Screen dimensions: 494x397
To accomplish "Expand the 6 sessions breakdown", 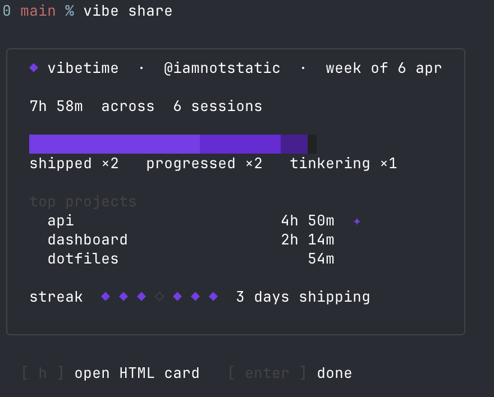I will click(x=217, y=106).
